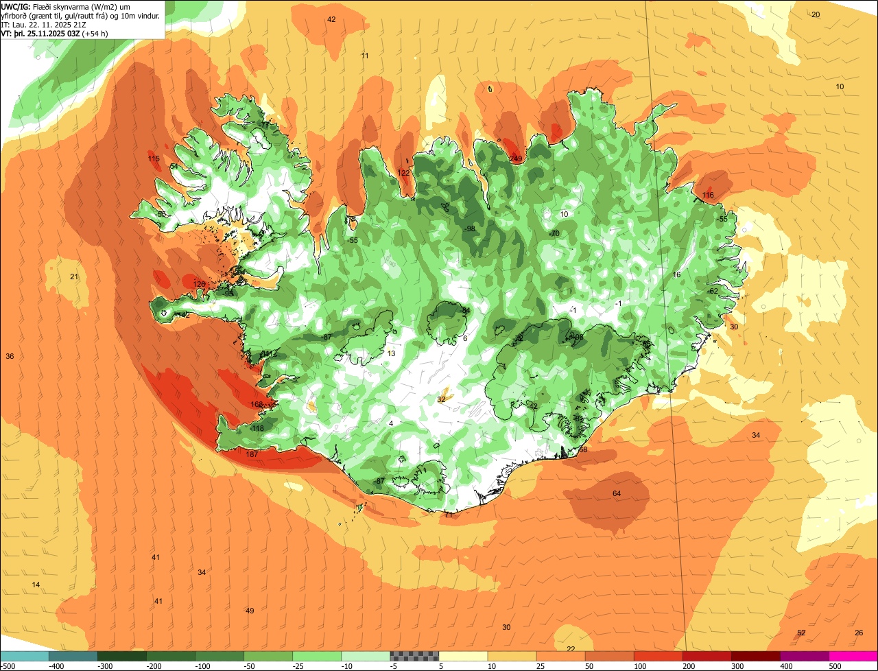Click the map value 32 in the central highlands
Screen dimensions: 878x671
coord(441,399)
